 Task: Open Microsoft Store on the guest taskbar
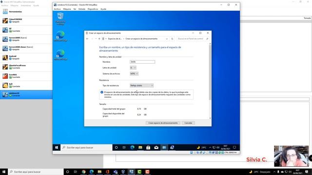148,147
